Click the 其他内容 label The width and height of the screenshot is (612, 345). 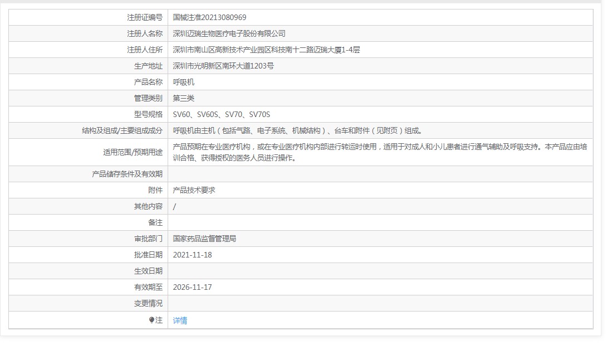point(148,206)
